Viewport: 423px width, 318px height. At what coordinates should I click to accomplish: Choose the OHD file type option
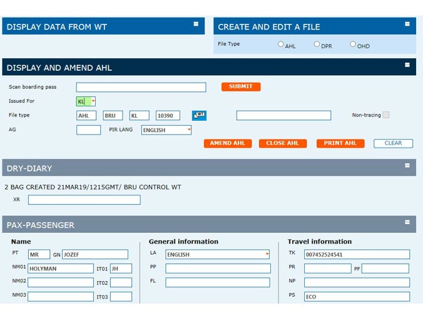pyautogui.click(x=353, y=44)
